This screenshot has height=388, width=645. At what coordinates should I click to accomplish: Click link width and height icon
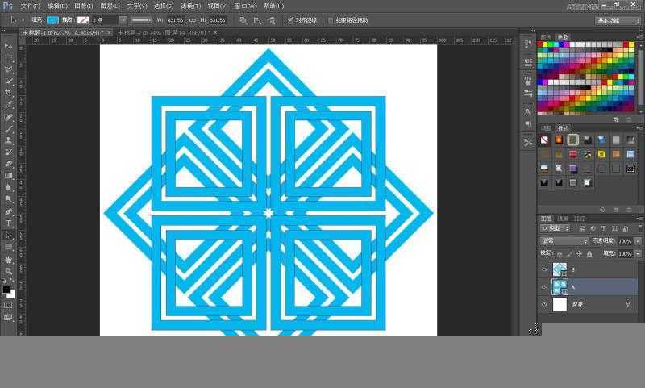pos(193,20)
